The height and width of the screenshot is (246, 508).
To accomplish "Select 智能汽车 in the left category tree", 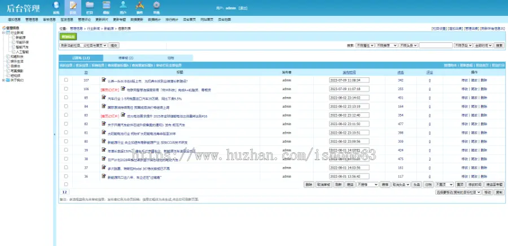I will [x=23, y=47].
